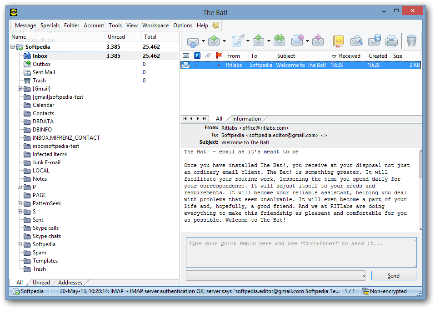435x309 pixels.
Task: Click the Get New Mail envelope icon
Action: click(193, 41)
